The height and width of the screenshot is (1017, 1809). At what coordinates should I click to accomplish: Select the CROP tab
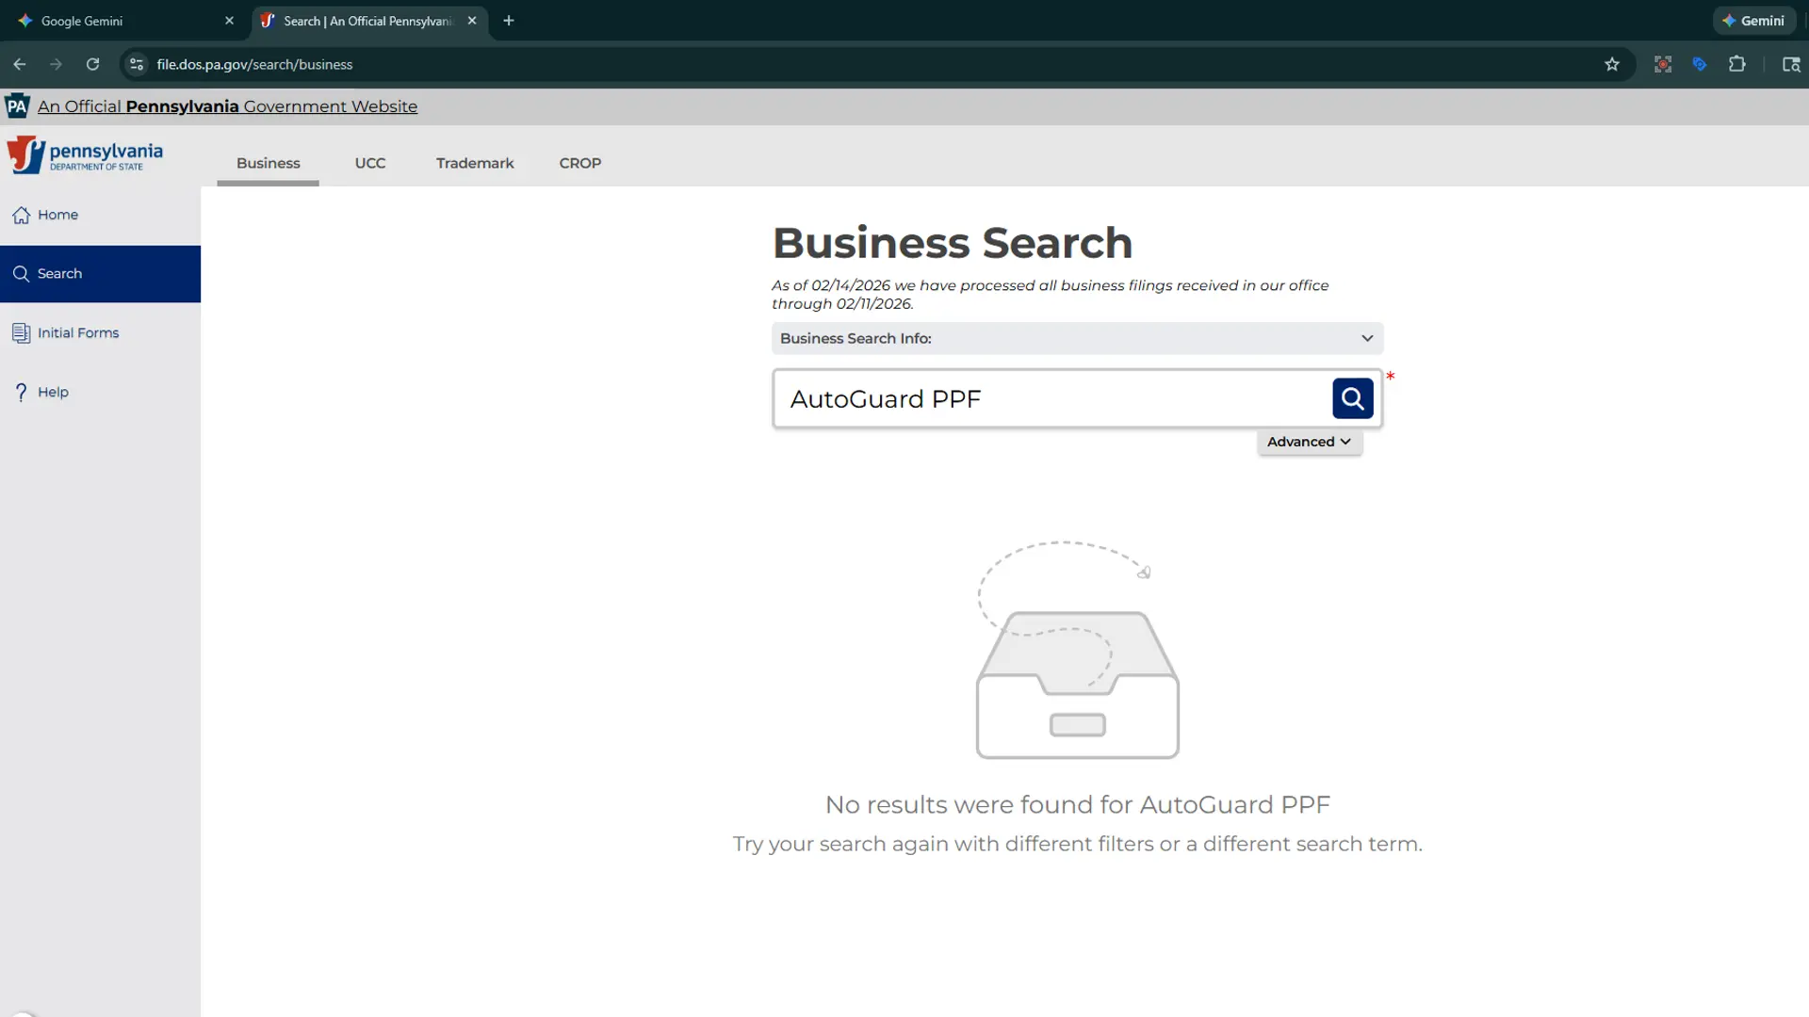[579, 162]
